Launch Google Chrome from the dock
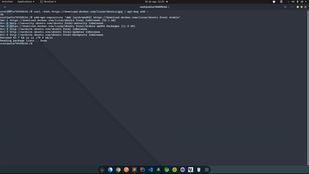This screenshot has width=309, height=174. 118,170
